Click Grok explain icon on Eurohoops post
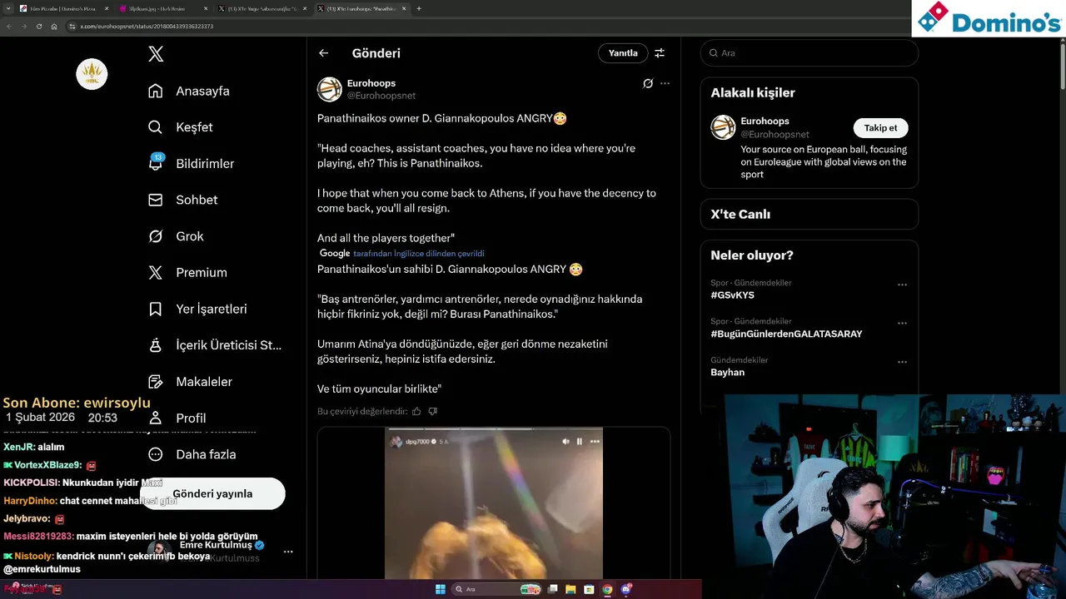The height and width of the screenshot is (599, 1066). point(648,83)
